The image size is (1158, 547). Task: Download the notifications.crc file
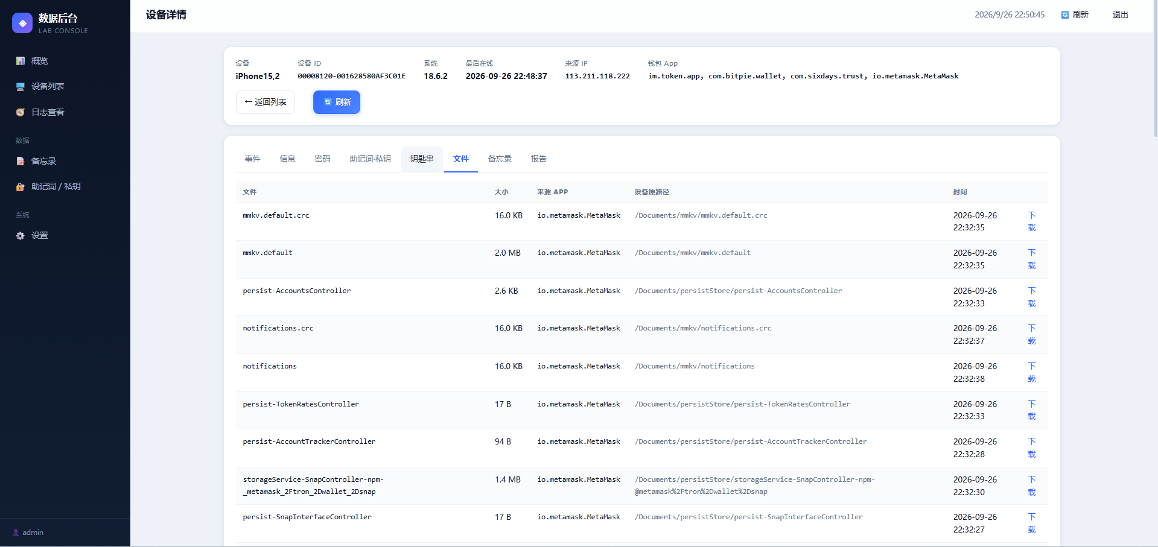tap(1032, 334)
